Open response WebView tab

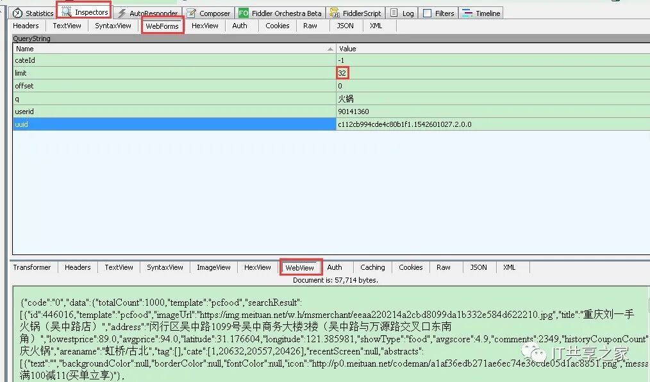point(300,268)
